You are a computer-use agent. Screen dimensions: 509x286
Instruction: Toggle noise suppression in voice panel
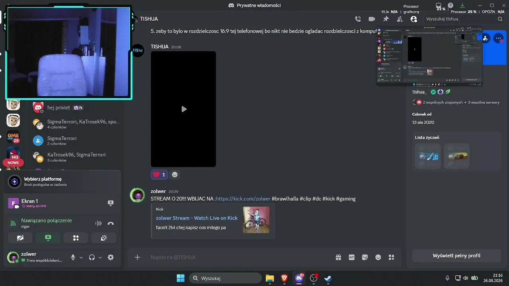pyautogui.click(x=99, y=223)
